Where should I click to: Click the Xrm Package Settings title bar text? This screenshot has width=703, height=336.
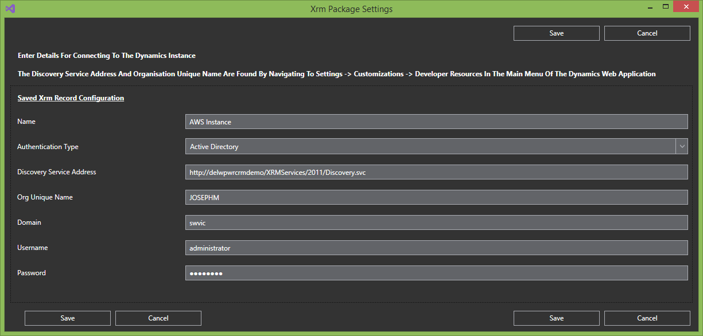pos(351,9)
